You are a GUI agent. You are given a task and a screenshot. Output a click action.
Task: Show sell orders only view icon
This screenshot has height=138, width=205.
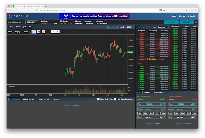click(x=148, y=27)
